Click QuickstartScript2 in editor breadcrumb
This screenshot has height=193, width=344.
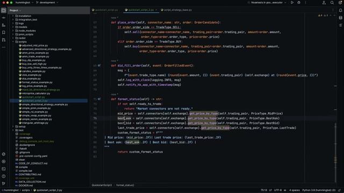(x=102, y=185)
